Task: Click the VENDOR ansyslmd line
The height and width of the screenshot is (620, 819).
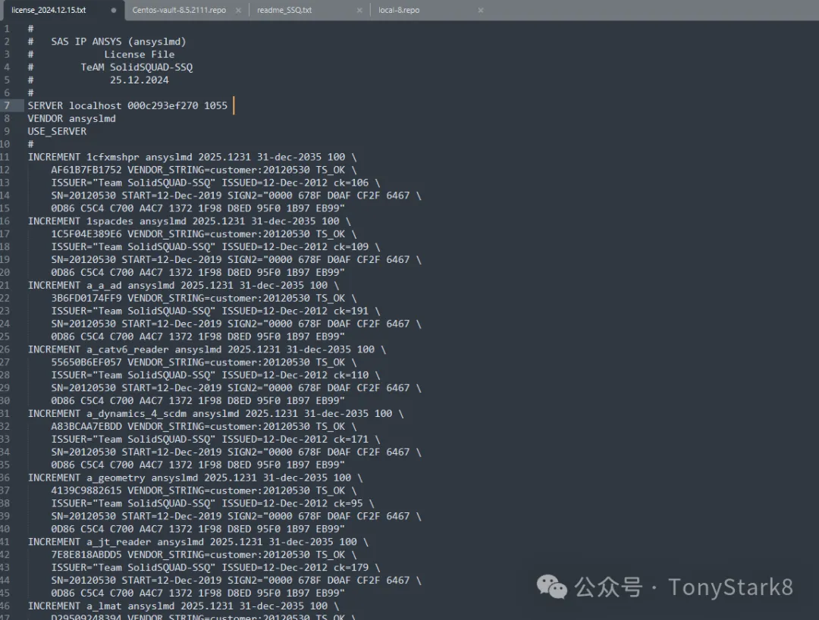Action: (71, 118)
